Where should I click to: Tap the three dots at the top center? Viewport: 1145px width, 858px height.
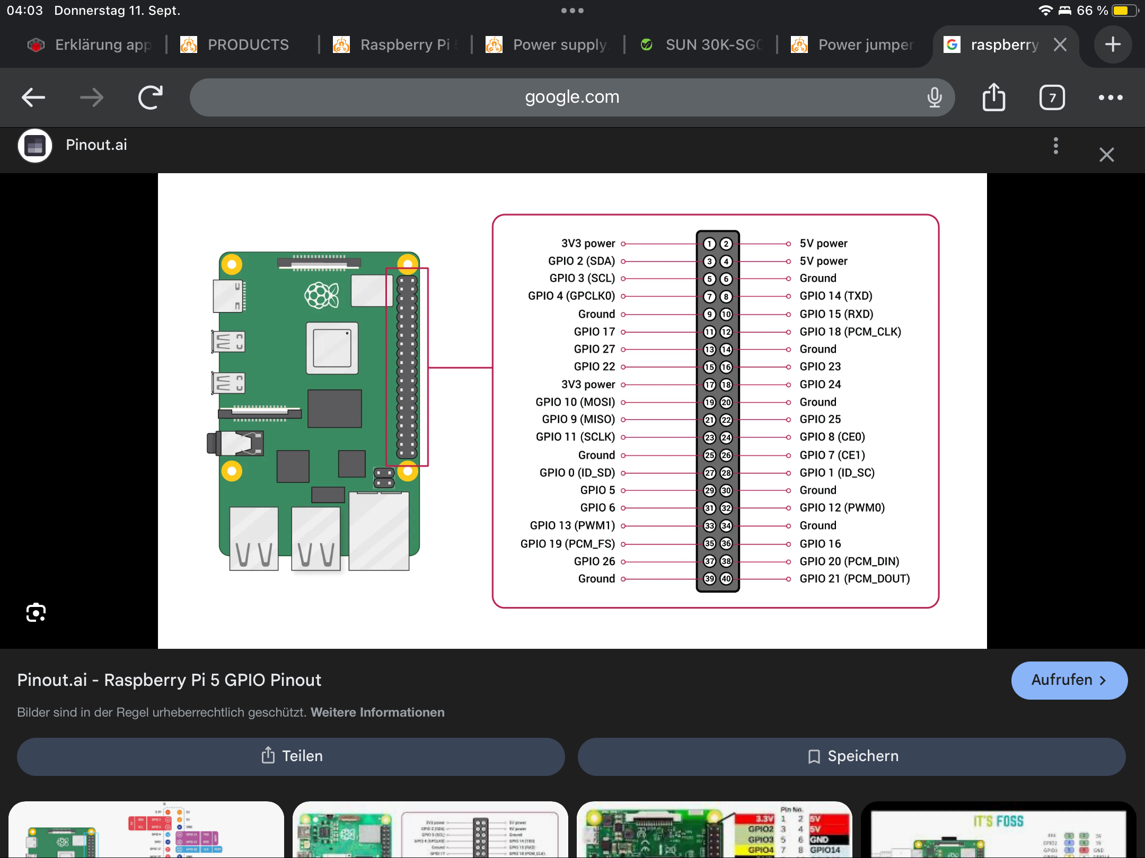(x=572, y=11)
